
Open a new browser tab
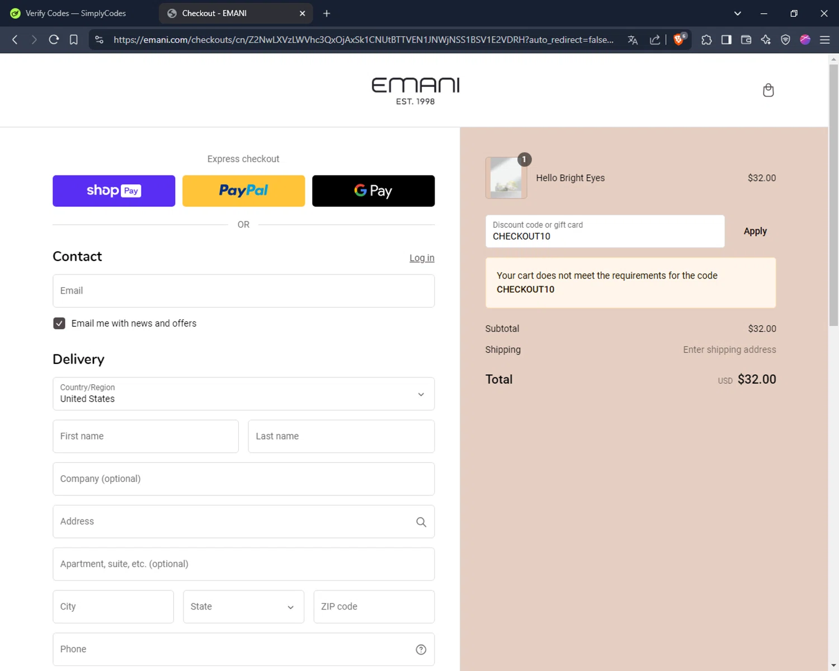coord(327,13)
